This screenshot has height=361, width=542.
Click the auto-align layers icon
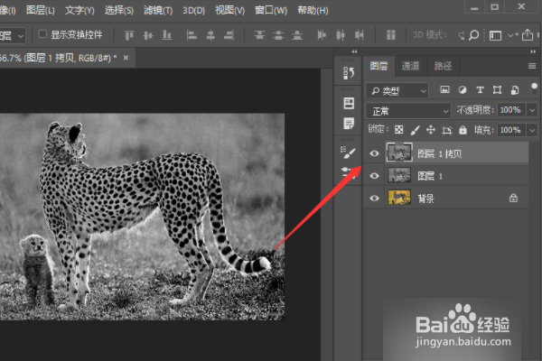[391, 35]
